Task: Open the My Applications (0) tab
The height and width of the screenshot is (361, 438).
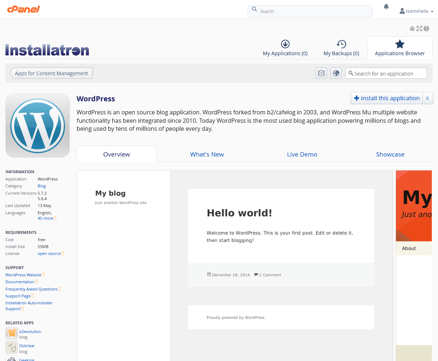Action: 285,48
